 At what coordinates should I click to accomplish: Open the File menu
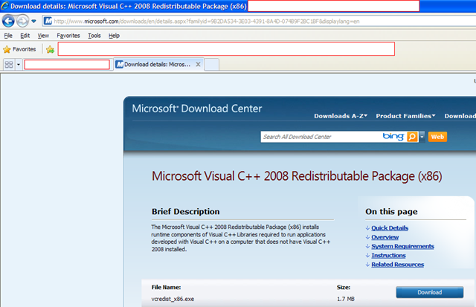[x=8, y=36]
